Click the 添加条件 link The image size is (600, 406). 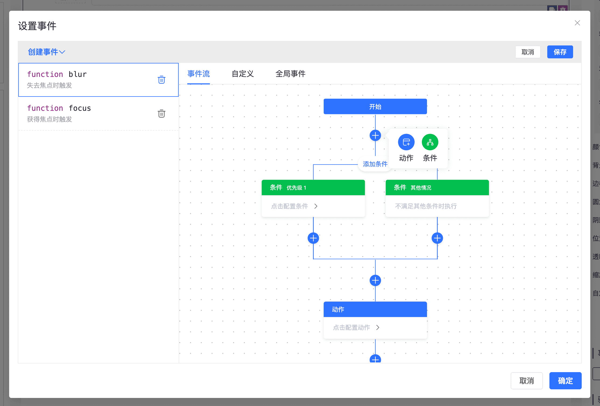[375, 164]
